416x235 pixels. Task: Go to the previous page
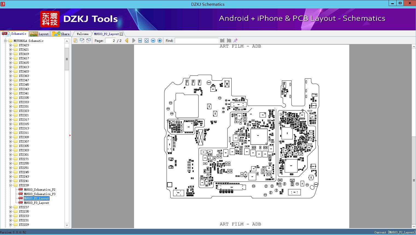(127, 40)
